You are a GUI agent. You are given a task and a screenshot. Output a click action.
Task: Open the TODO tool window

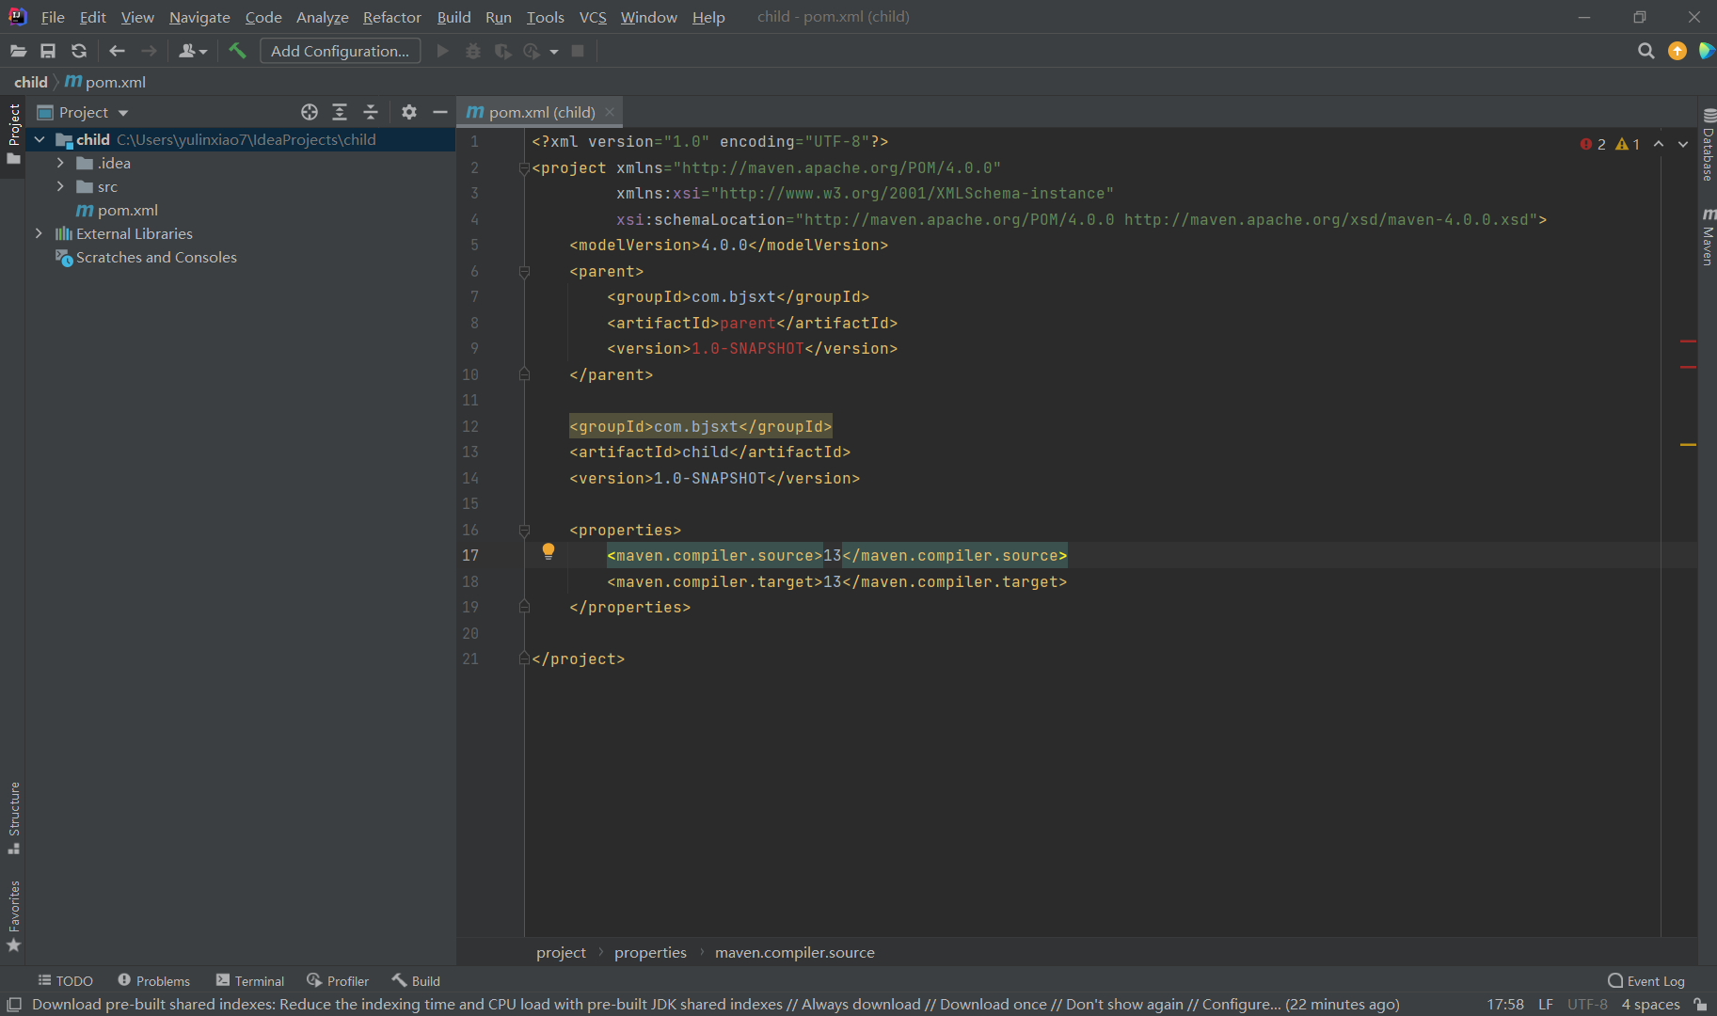[65, 980]
